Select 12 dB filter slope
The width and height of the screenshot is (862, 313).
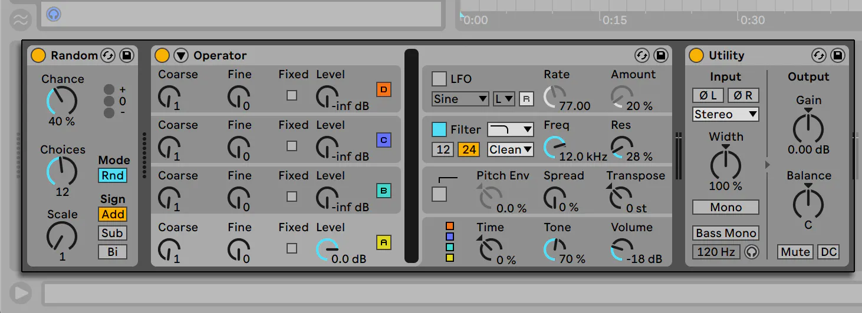coord(443,149)
